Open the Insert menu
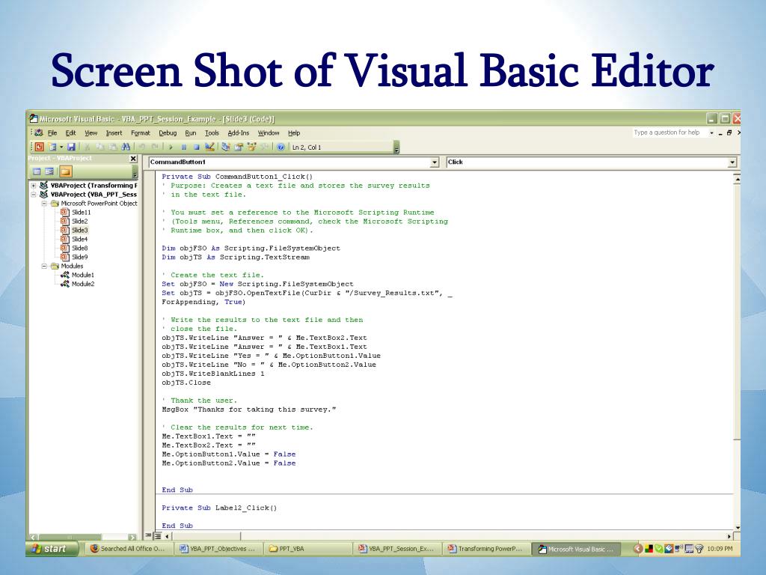 [114, 133]
